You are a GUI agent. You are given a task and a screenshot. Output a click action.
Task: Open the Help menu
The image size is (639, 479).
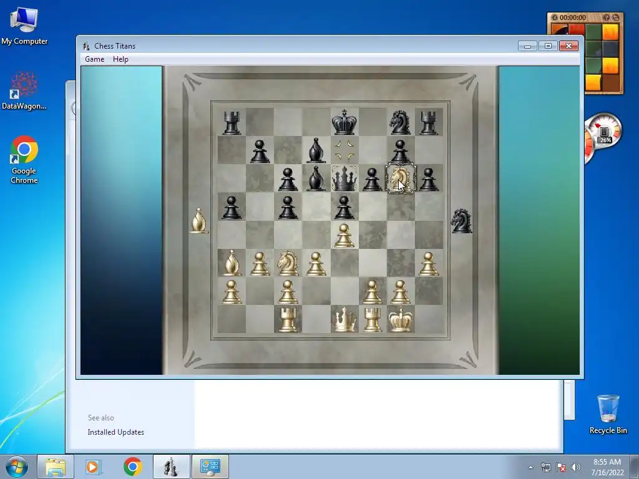[x=120, y=59]
